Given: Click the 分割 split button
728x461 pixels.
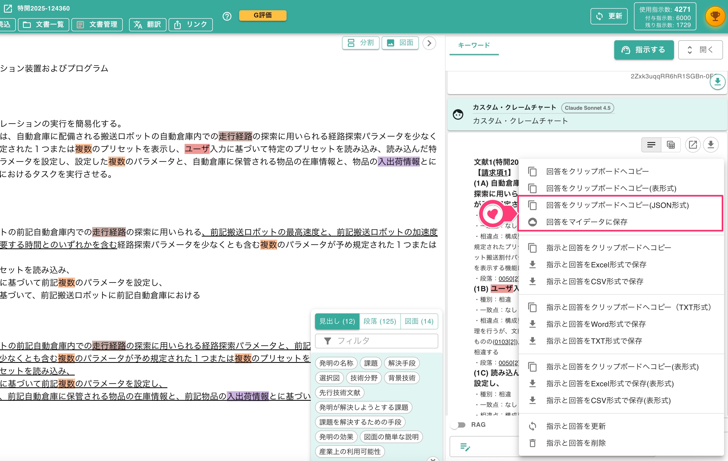Looking at the screenshot, I should tap(361, 43).
